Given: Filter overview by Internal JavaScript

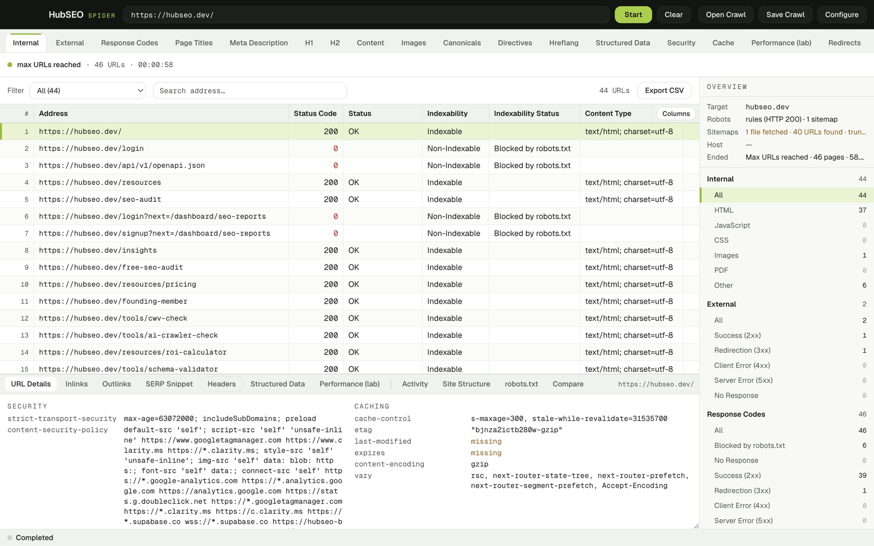Looking at the screenshot, I should (x=787, y=225).
